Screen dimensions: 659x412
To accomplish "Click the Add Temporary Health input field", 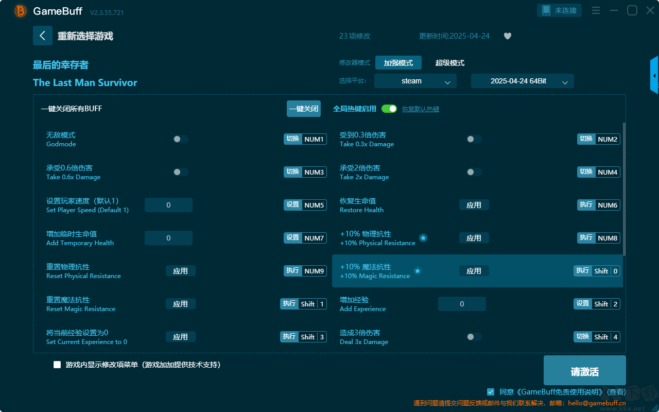I will click(x=168, y=238).
